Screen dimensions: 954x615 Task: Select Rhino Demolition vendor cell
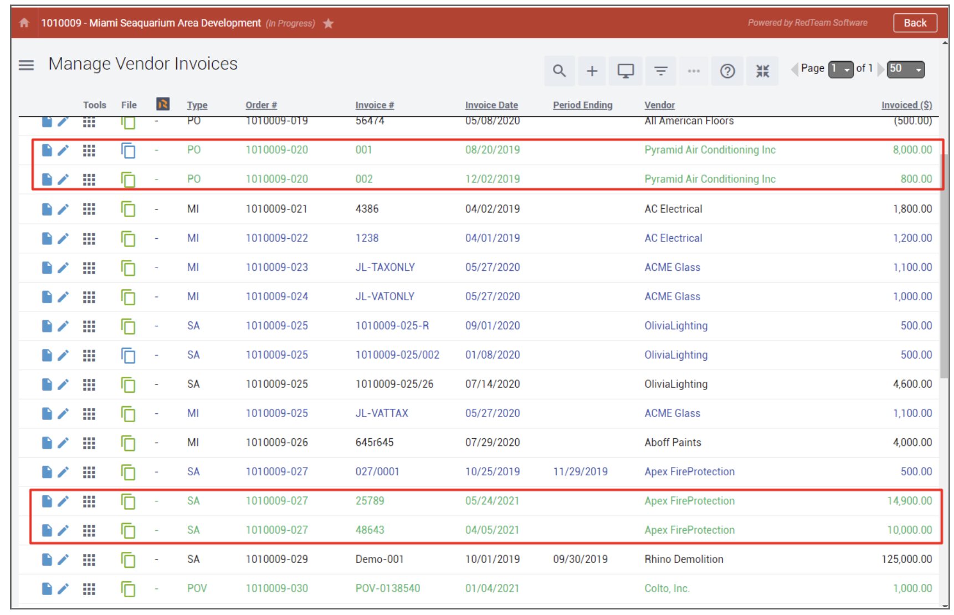[684, 560]
